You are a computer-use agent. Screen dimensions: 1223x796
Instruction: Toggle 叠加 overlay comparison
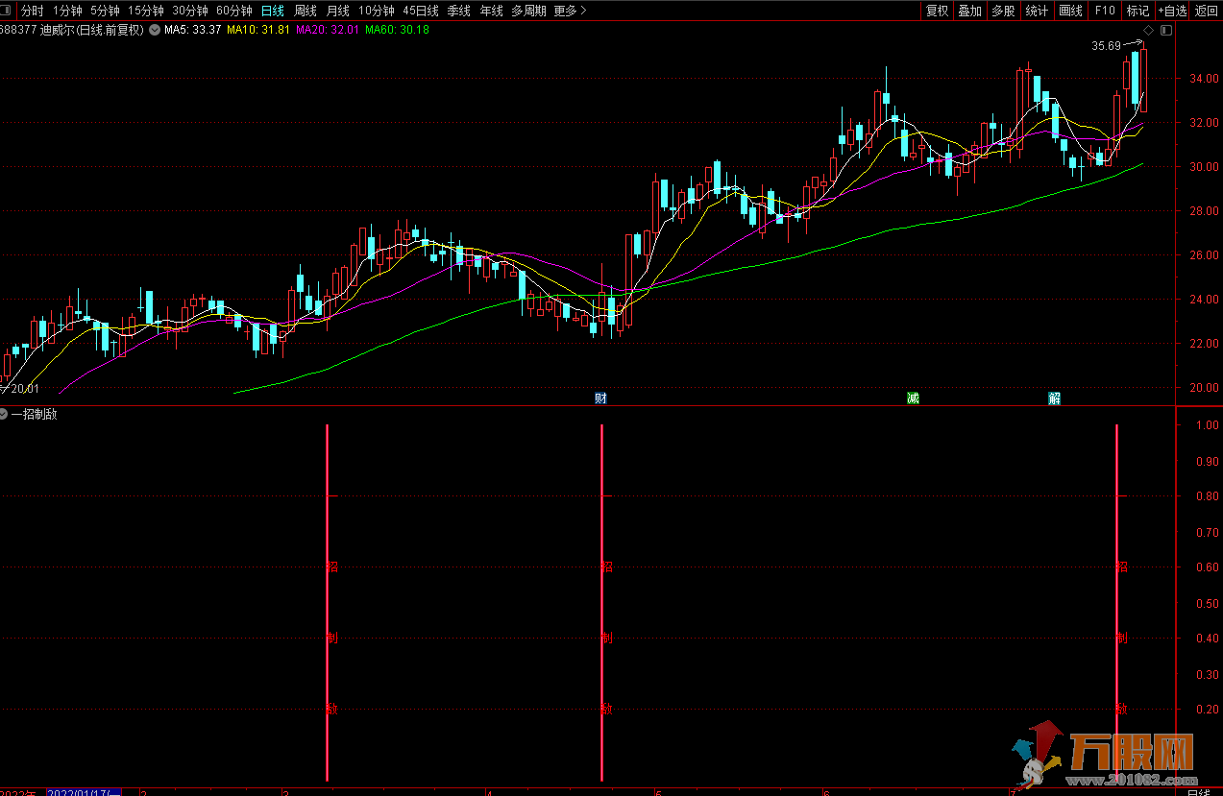(x=970, y=11)
